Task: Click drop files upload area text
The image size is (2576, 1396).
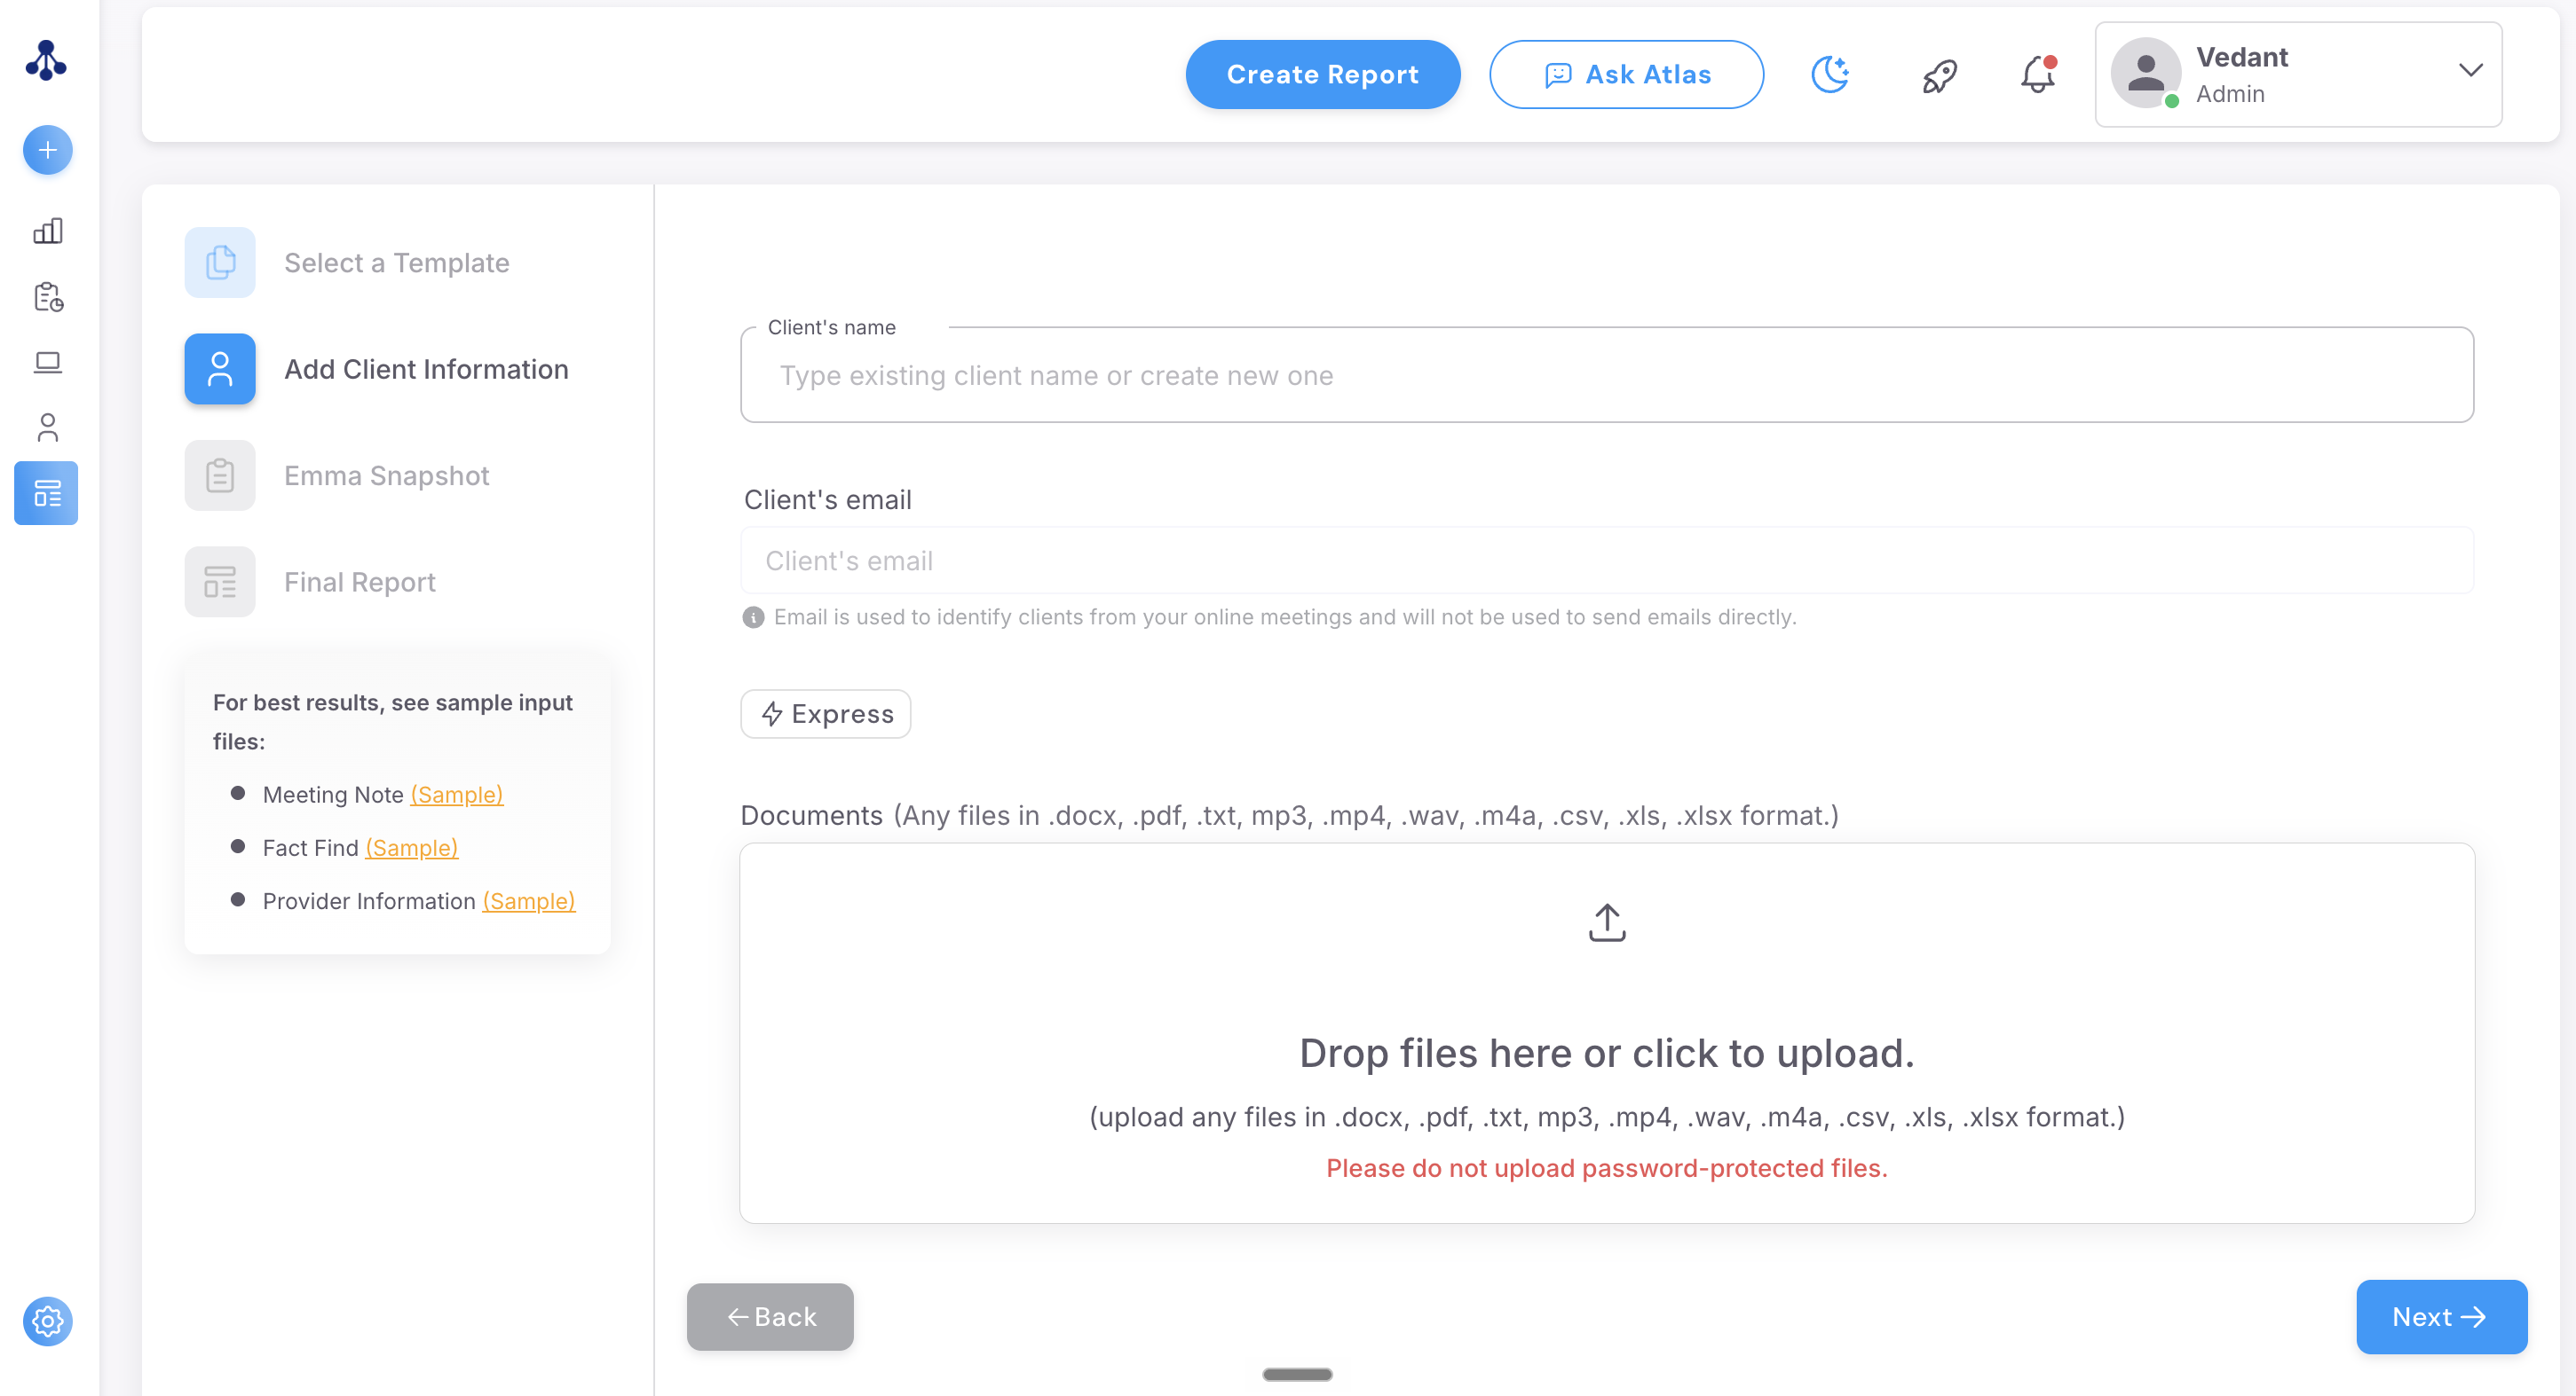Action: (x=1606, y=1054)
